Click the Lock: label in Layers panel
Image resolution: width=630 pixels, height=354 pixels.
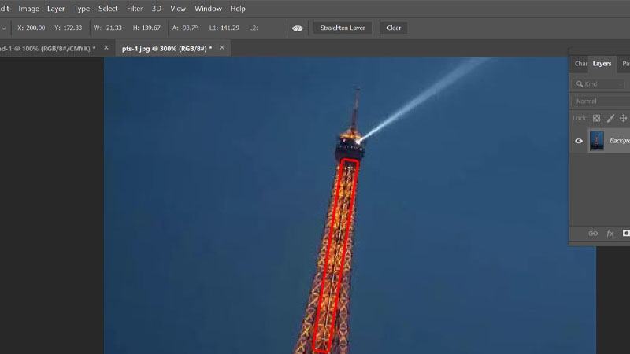(580, 118)
